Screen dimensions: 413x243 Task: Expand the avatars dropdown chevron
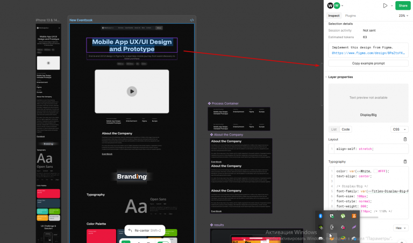click(343, 6)
